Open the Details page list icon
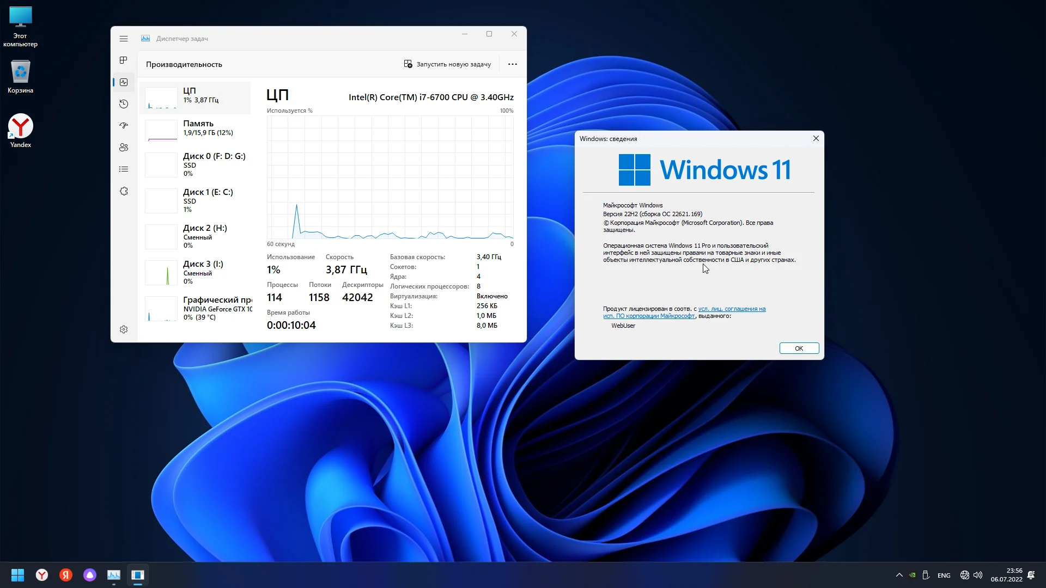The width and height of the screenshot is (1046, 588). 124,169
